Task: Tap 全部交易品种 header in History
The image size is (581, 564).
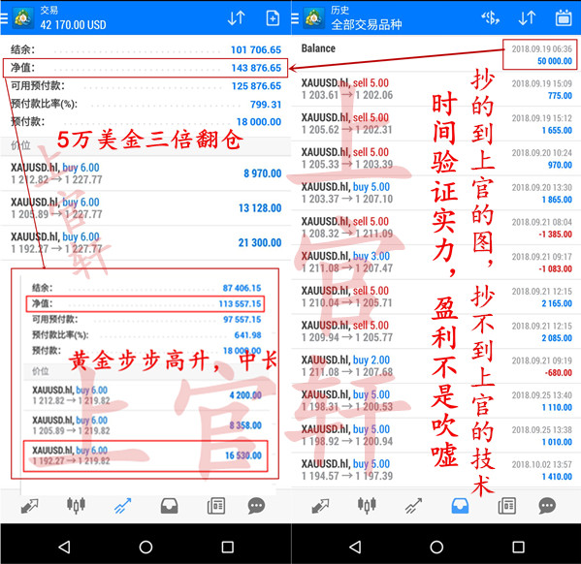Action: [x=366, y=25]
